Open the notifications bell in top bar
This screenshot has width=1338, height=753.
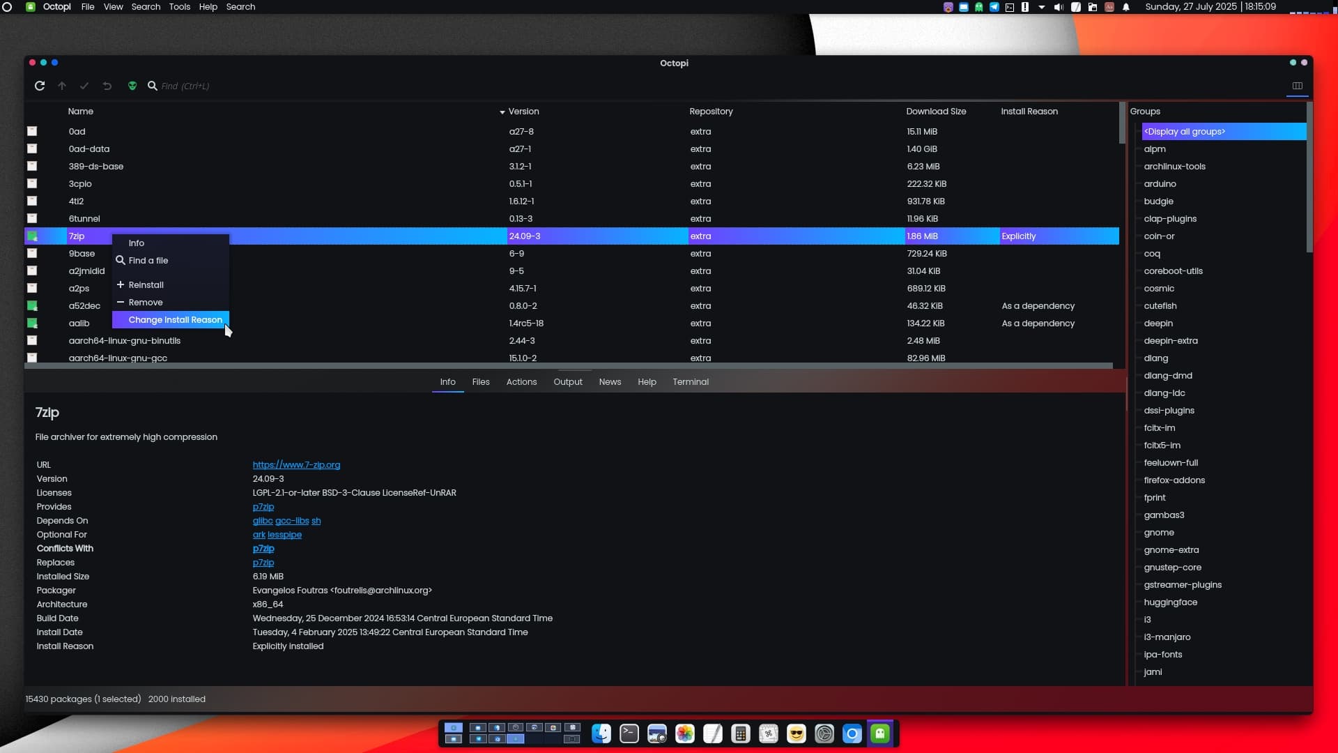1126,7
